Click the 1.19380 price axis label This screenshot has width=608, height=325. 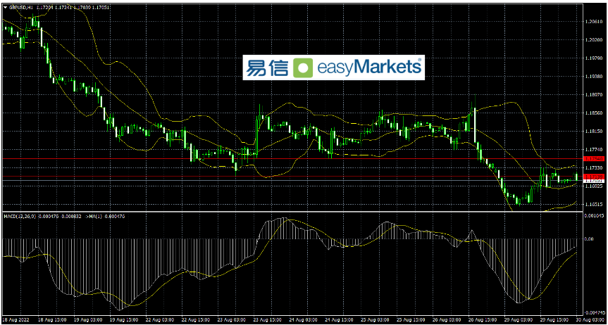(593, 77)
